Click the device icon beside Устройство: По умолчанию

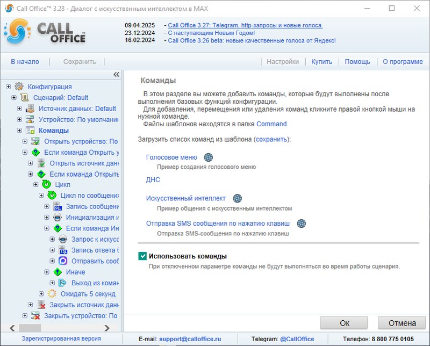pyautogui.click(x=30, y=119)
